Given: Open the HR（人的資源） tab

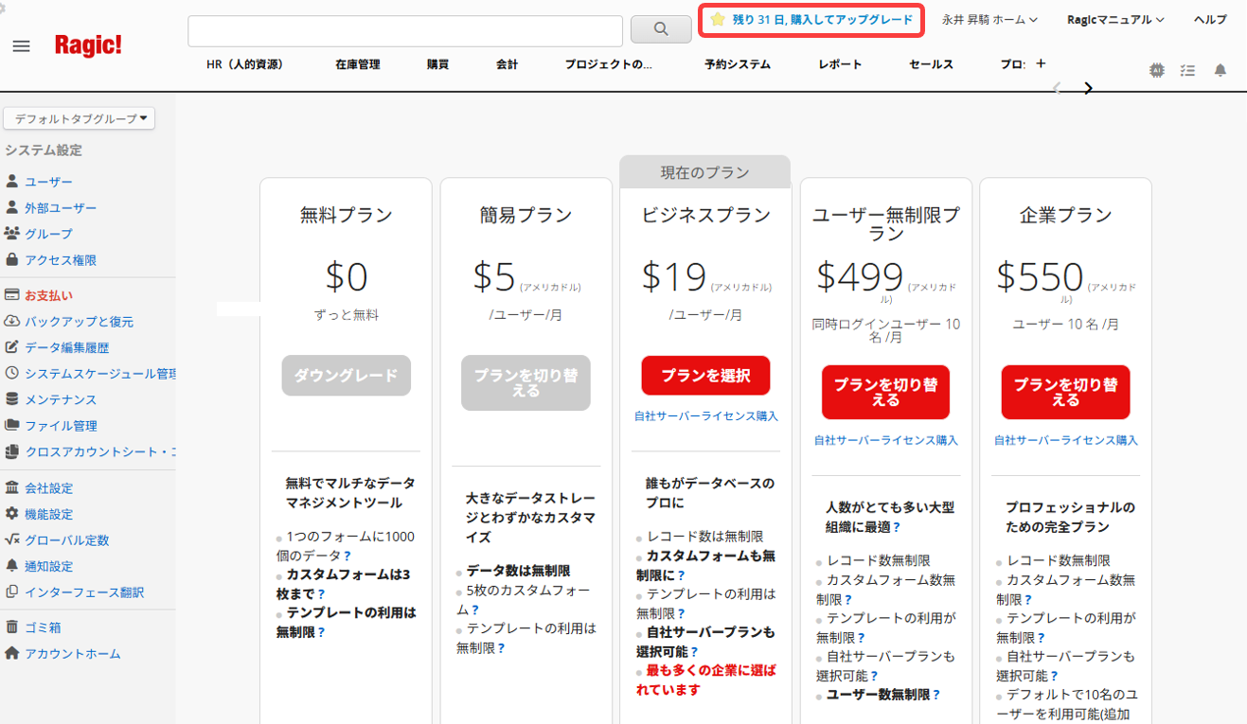Looking at the screenshot, I should (245, 64).
